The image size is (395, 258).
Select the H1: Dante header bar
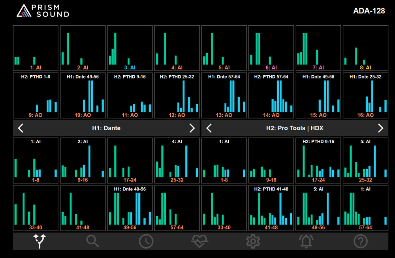point(106,128)
